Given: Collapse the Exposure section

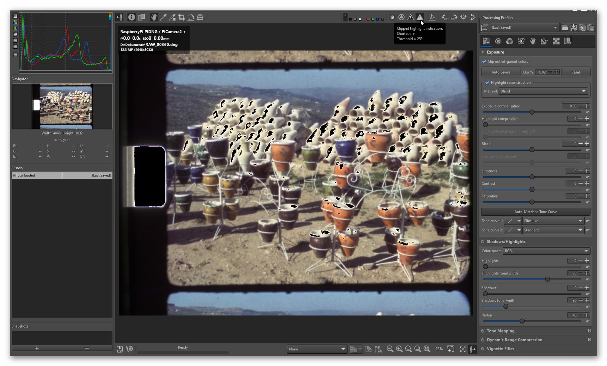Looking at the screenshot, I should pos(482,52).
